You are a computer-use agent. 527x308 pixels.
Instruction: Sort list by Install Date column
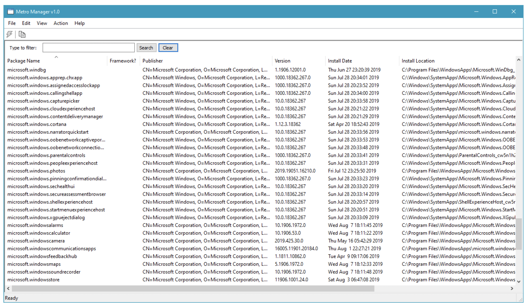pos(340,61)
